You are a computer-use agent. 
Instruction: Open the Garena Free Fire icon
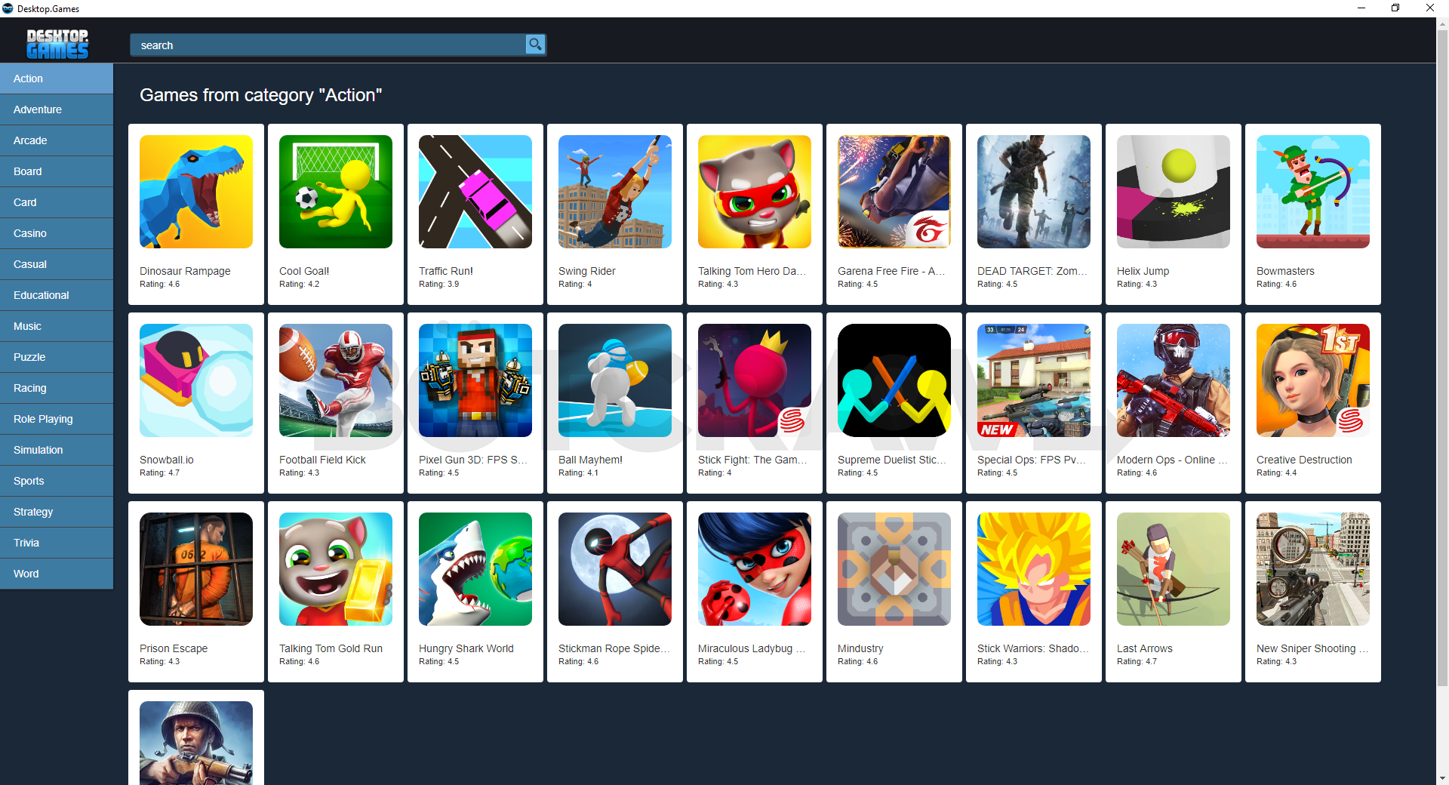[x=894, y=192]
